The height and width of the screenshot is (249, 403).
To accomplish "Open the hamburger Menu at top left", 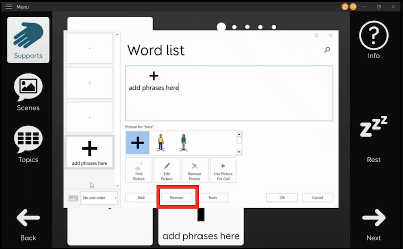I will click(9, 7).
